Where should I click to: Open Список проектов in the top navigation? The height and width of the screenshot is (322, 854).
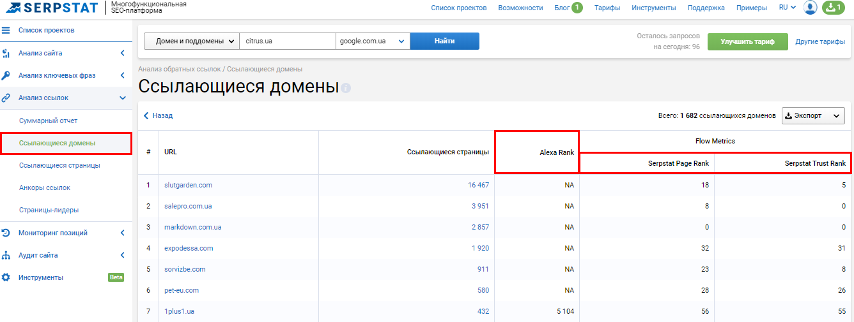pos(459,8)
